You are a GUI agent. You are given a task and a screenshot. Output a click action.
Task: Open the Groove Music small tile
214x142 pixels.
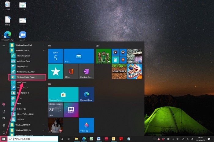click(123, 52)
